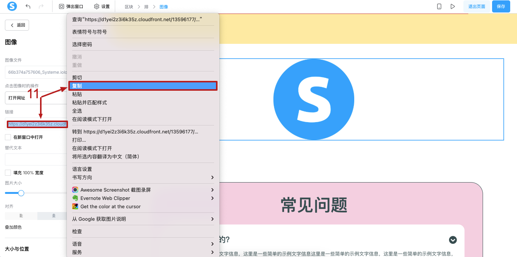Expand the 语音 submenu
Image resolution: width=517 pixels, height=257 pixels.
143,244
